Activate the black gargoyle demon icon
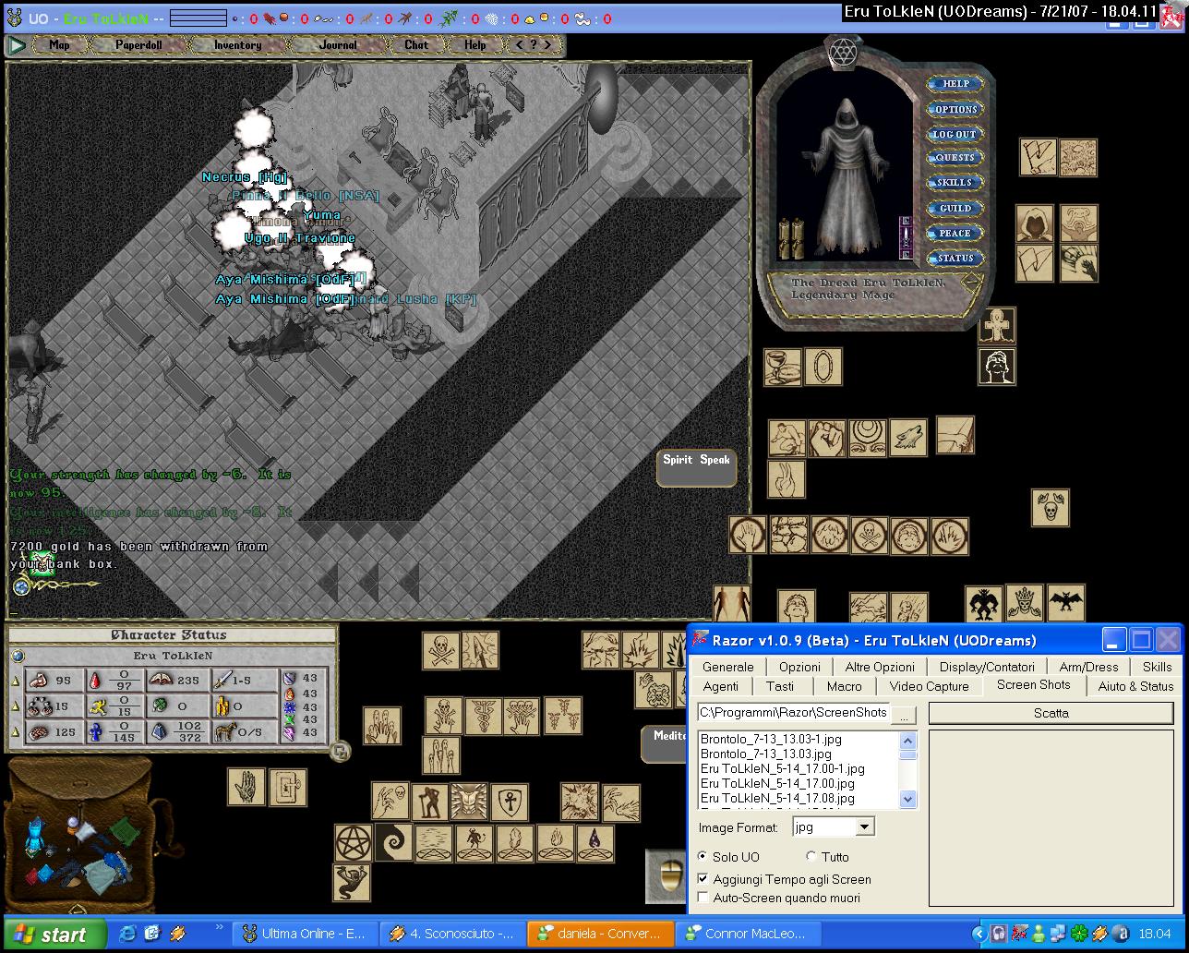 [x=984, y=604]
